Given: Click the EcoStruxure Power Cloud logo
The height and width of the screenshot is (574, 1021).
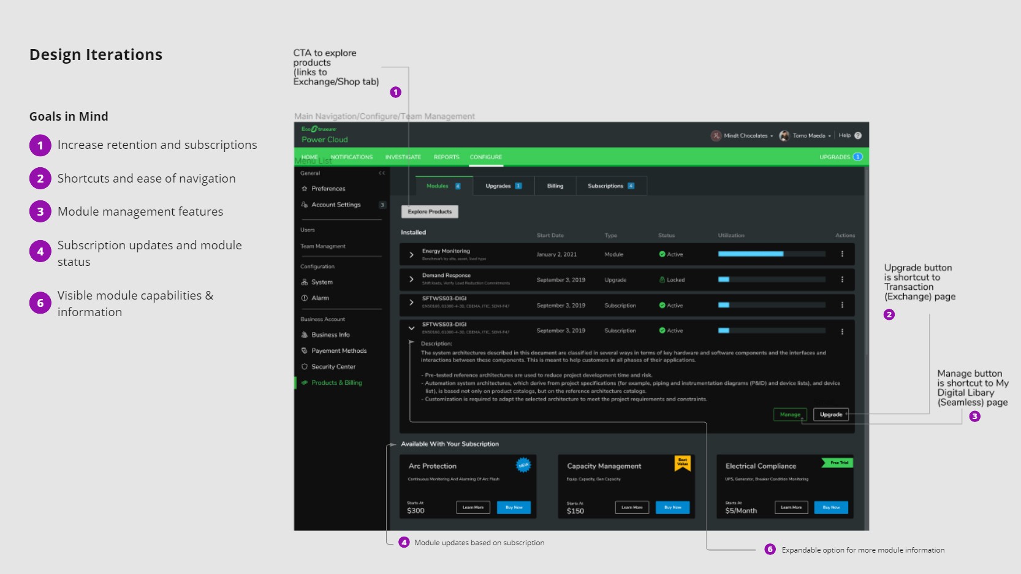Looking at the screenshot, I should click(x=324, y=134).
